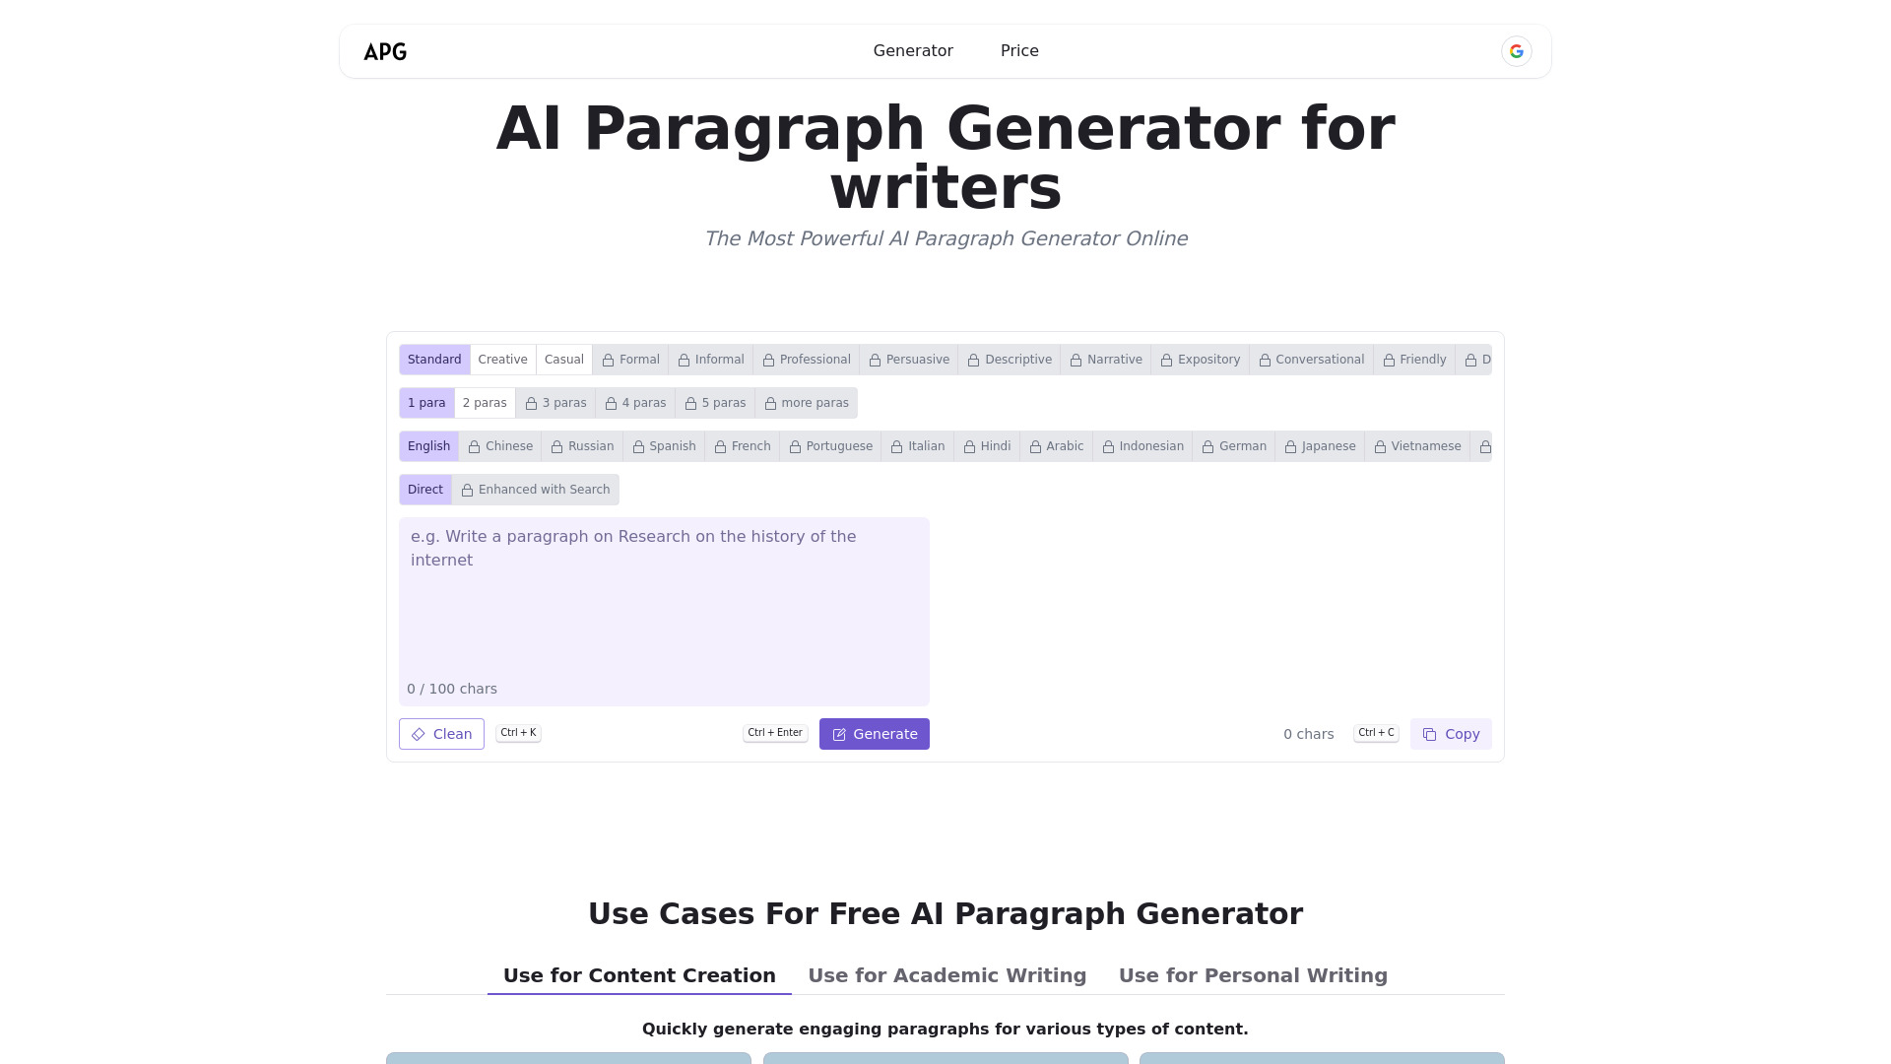Image resolution: width=1891 pixels, height=1064 pixels.
Task: Click the prompt input field
Action: point(664,602)
